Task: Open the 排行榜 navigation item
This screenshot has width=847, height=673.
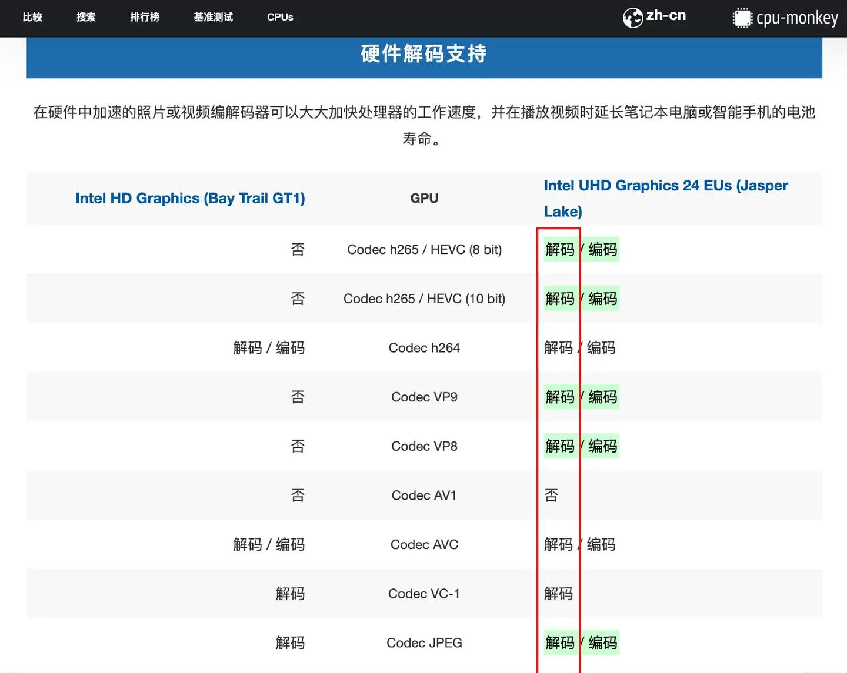Action: (x=145, y=17)
